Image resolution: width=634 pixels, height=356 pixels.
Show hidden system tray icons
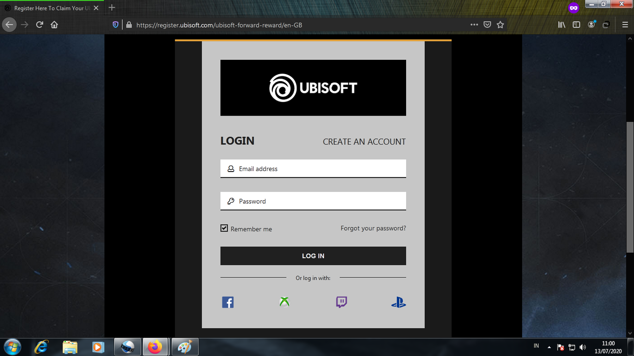point(549,348)
